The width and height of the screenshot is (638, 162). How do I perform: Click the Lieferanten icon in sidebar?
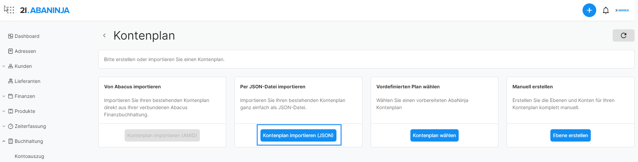pyautogui.click(x=11, y=81)
